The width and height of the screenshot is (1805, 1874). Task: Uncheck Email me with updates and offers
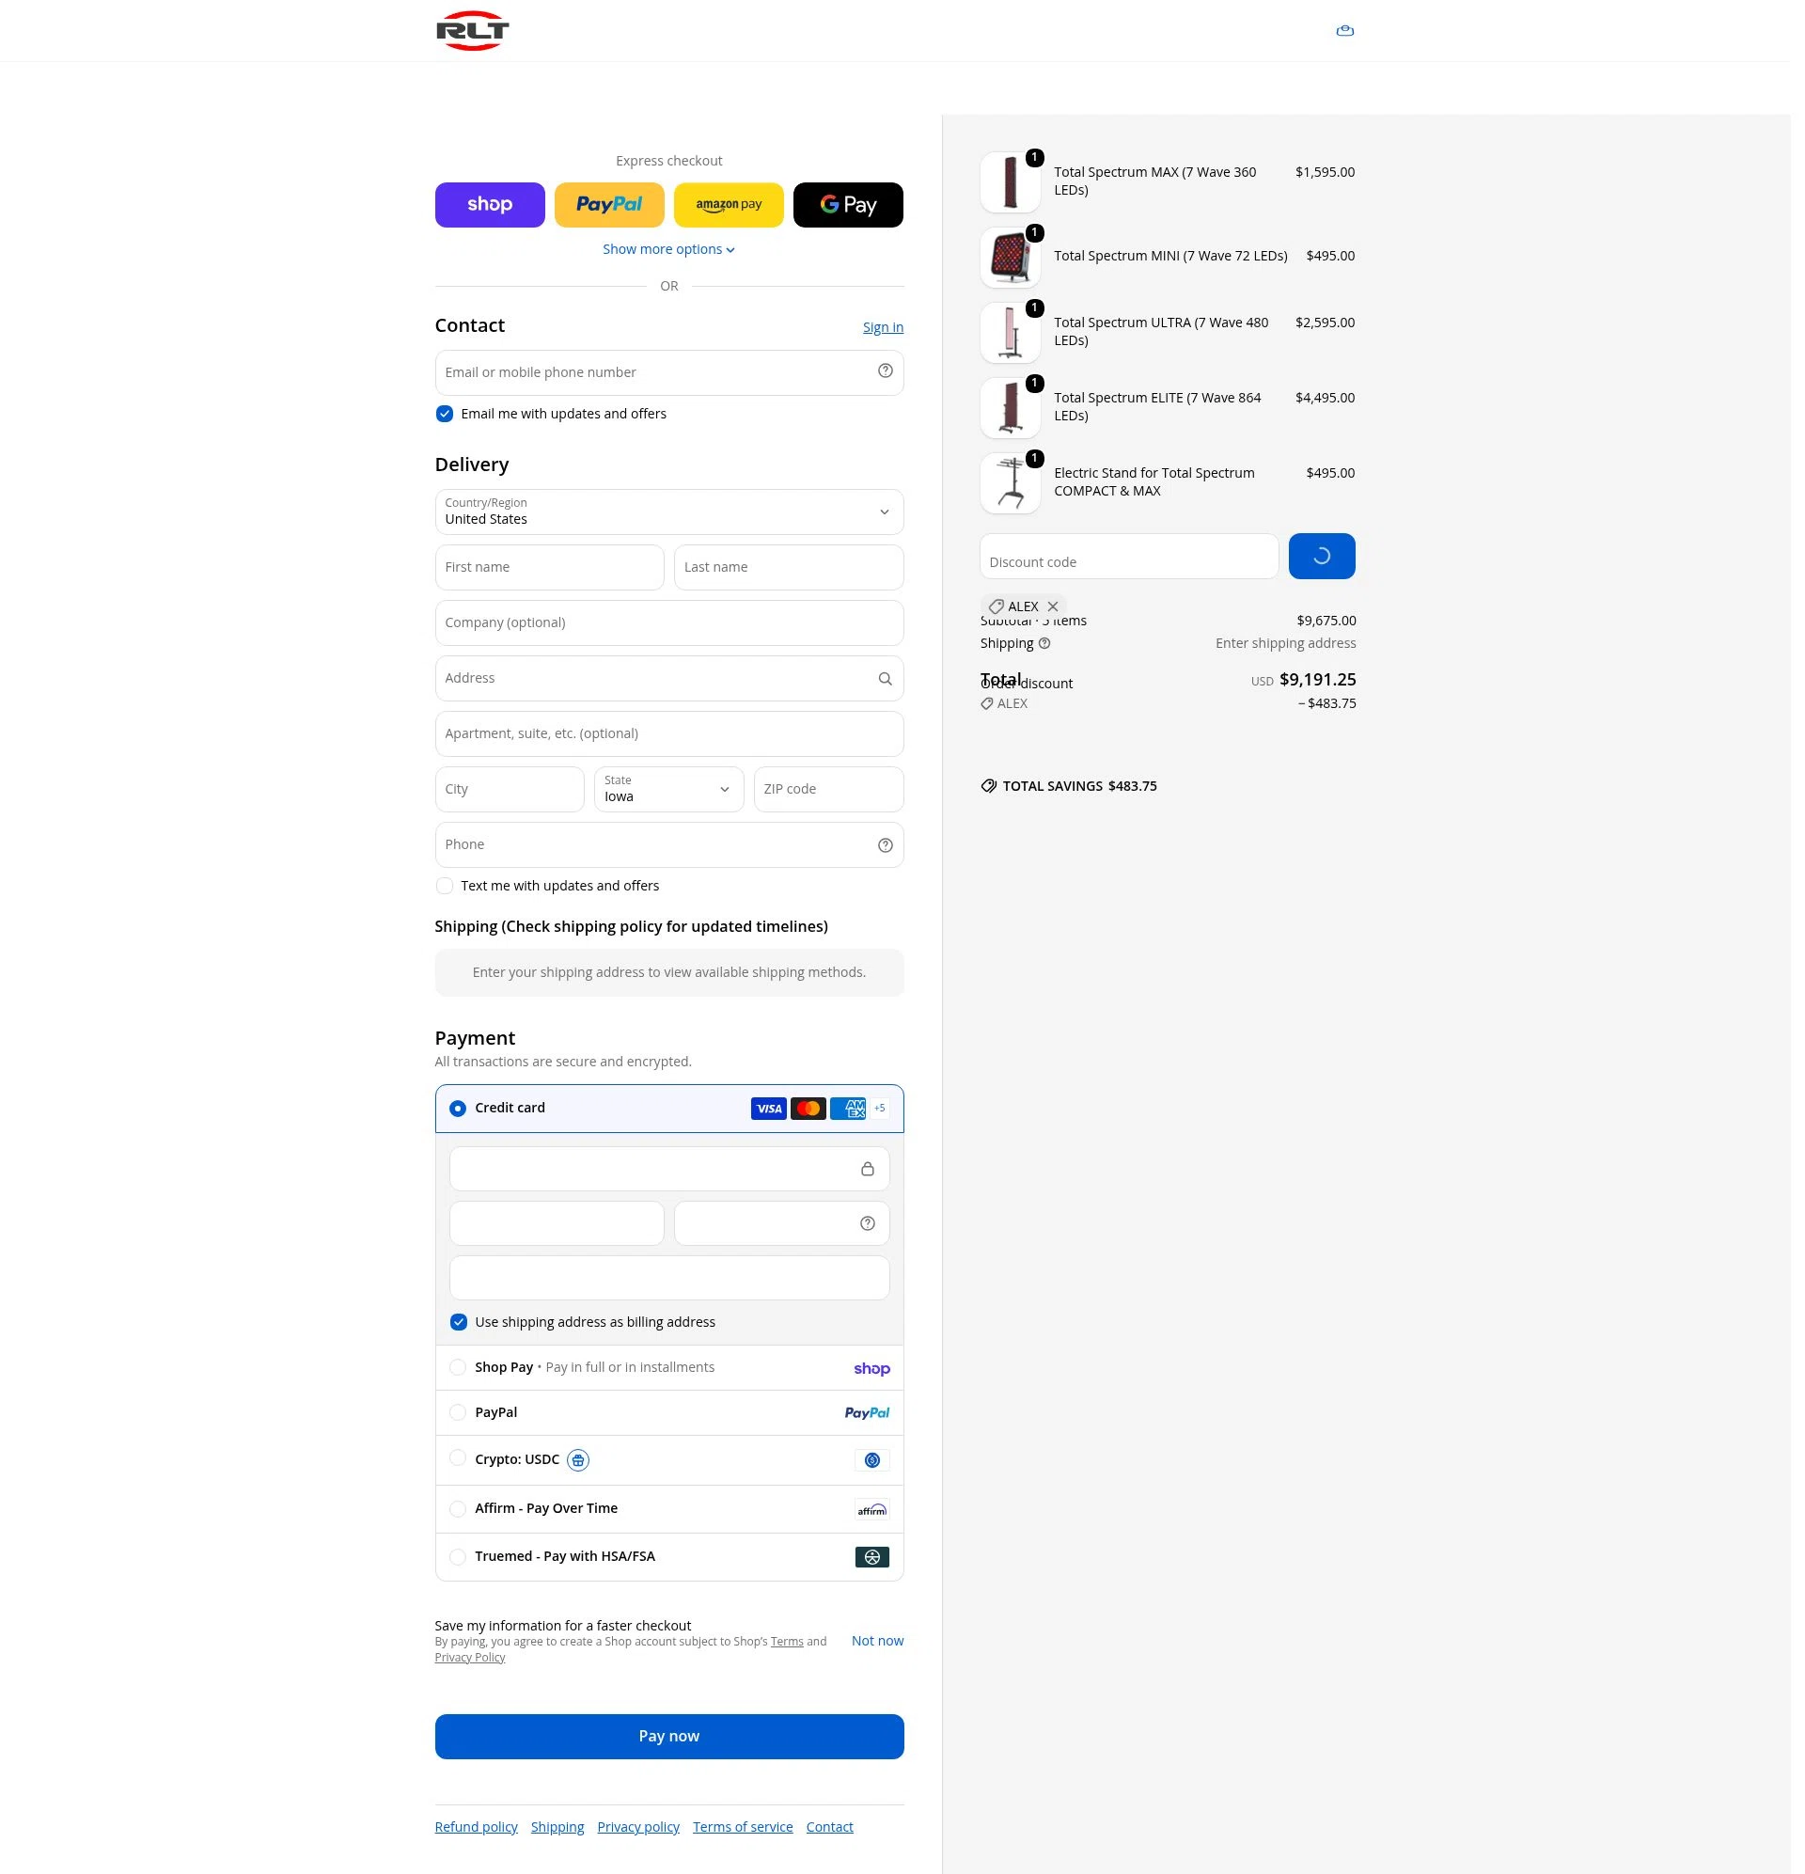click(445, 414)
